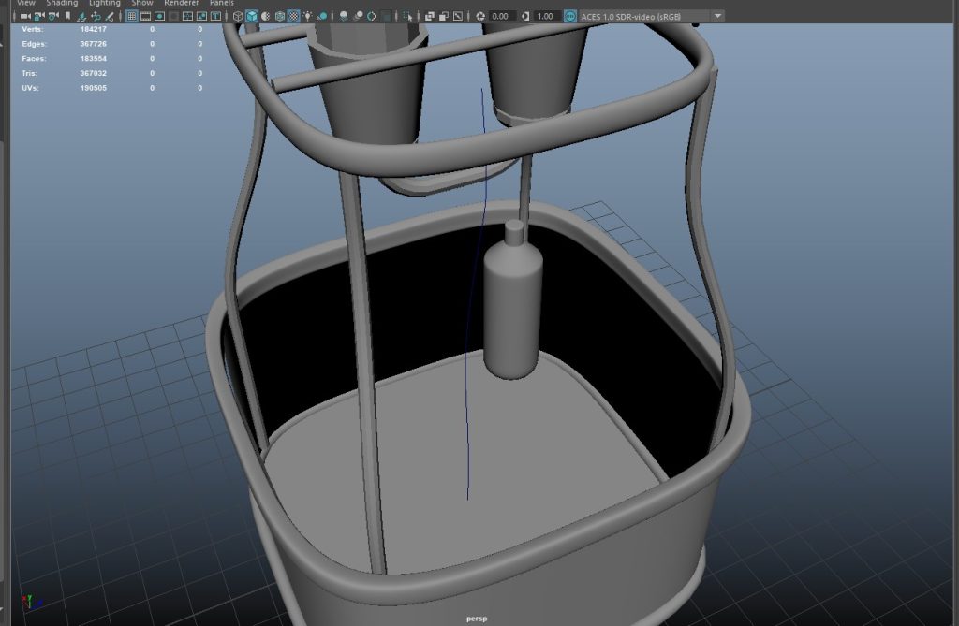Expand the color space dropdown arrow

(x=718, y=17)
